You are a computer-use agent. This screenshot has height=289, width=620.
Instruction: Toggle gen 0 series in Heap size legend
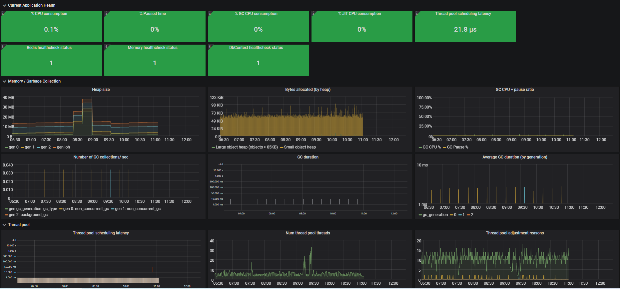point(14,147)
